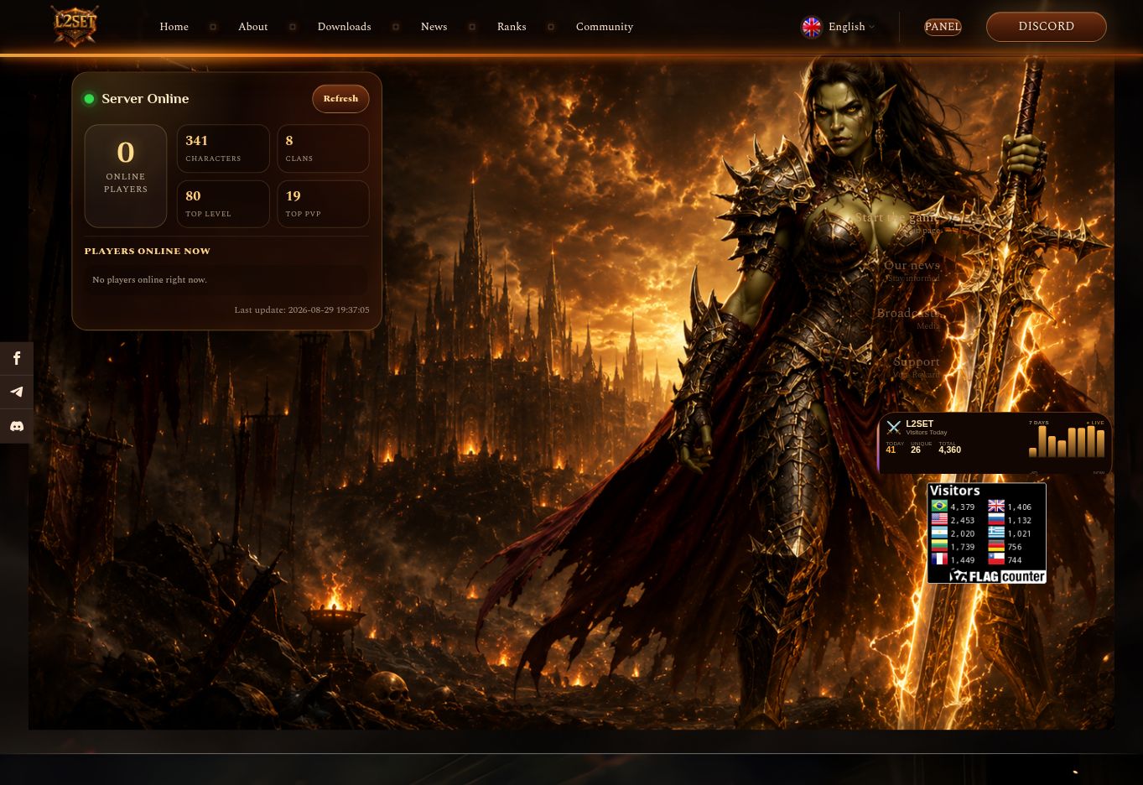The height and width of the screenshot is (785, 1143).
Task: Click the "80 Top Level" stat
Action: pos(223,204)
